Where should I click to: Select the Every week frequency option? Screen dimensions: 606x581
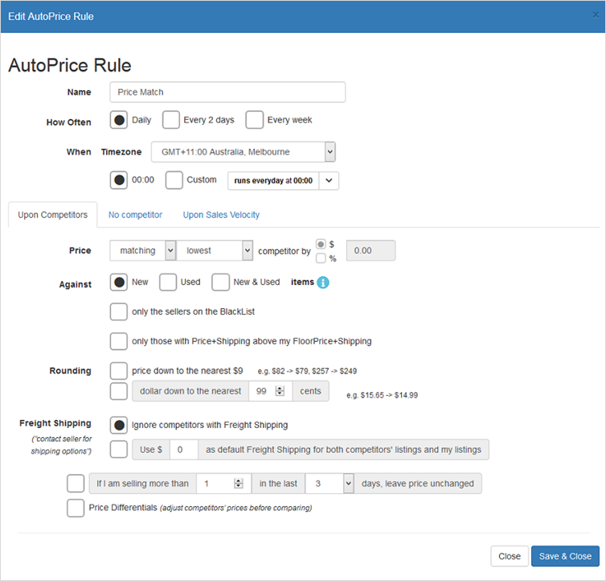255,120
